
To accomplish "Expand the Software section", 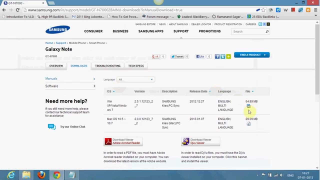I will tap(70, 86).
